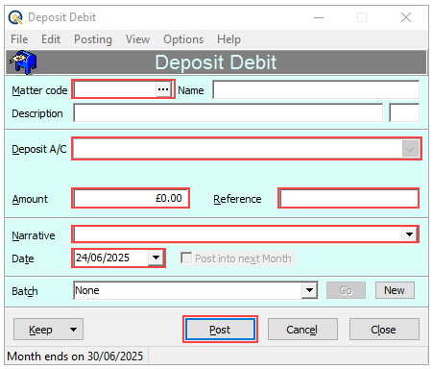
Task: Click the Post button
Action: pos(220,330)
